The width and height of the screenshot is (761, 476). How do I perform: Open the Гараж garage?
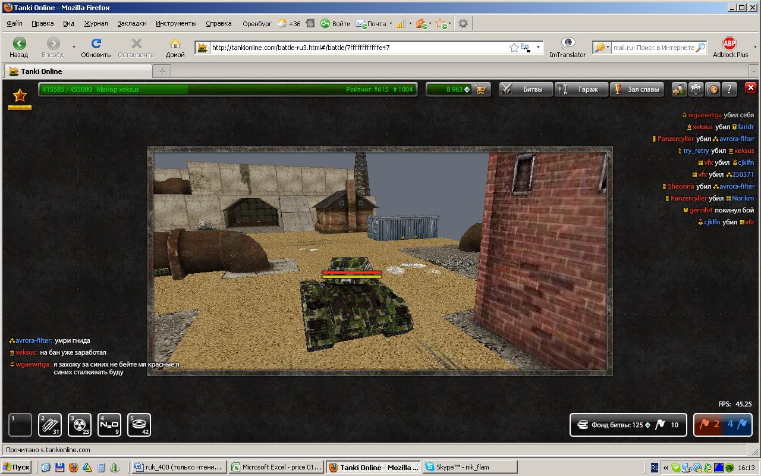point(581,89)
